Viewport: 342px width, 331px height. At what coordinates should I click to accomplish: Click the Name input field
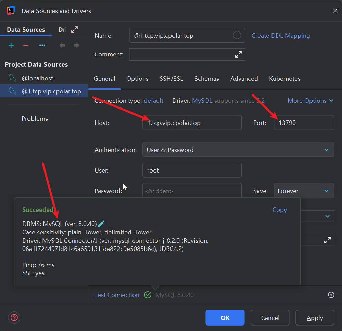click(187, 35)
